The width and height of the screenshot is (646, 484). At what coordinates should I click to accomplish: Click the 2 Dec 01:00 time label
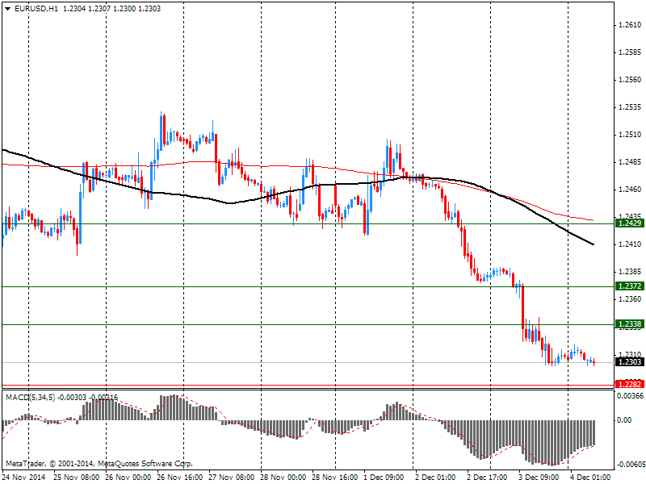(x=435, y=478)
